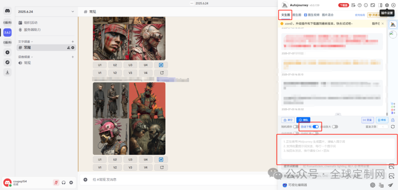This screenshot has height=190, width=398.
Task: Collapse the 语音频道 category
Action: pyautogui.click(x=25, y=57)
